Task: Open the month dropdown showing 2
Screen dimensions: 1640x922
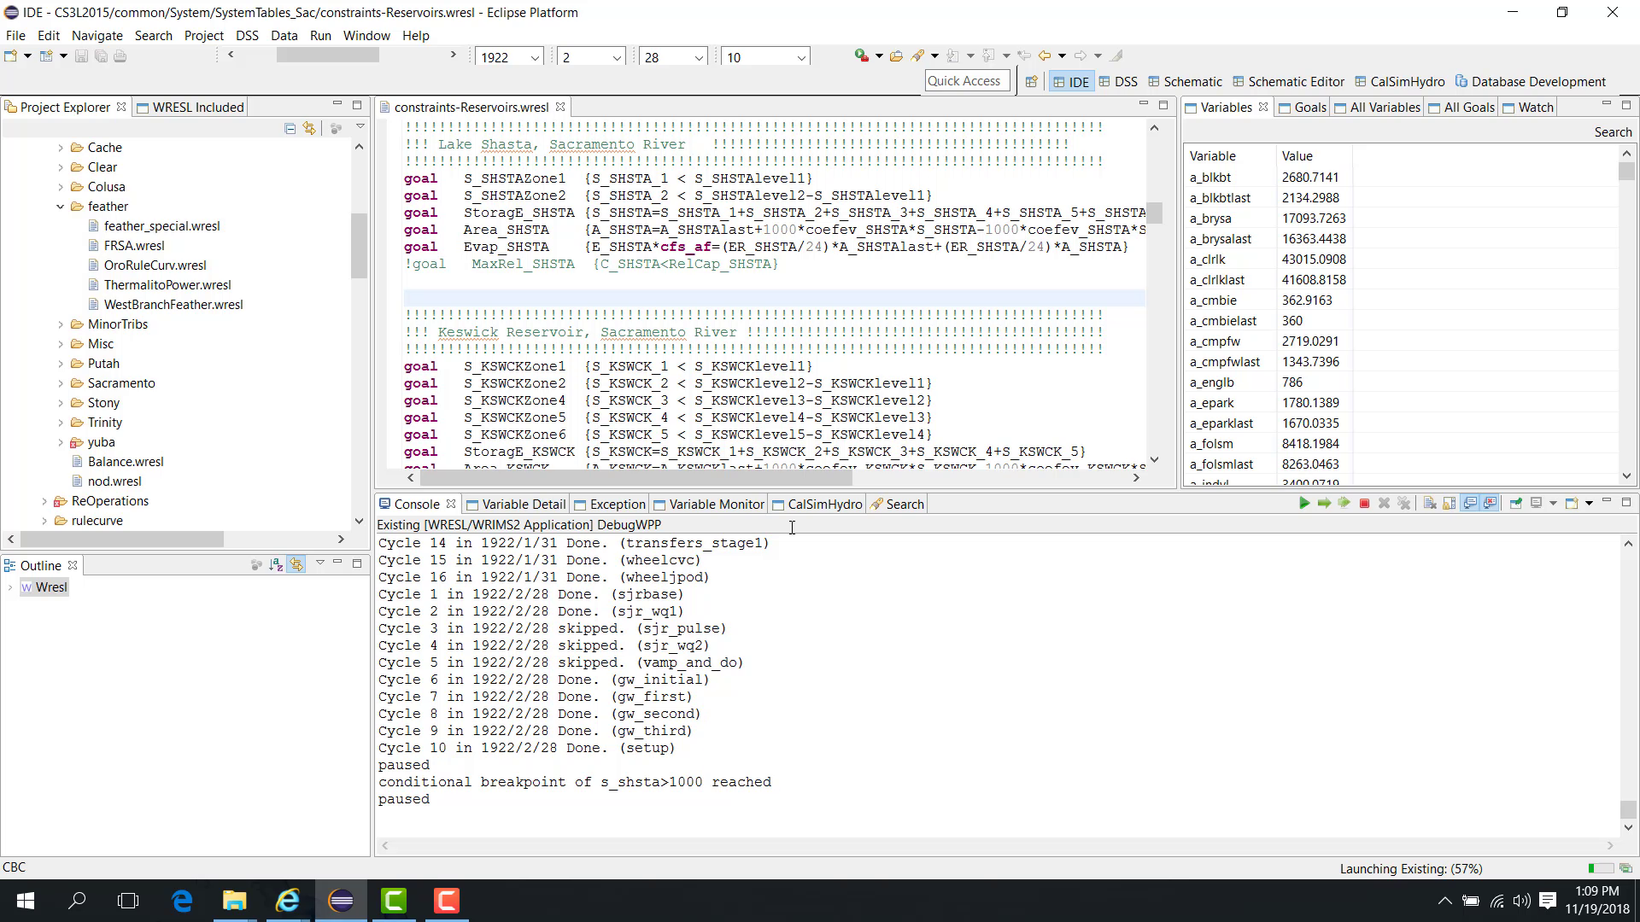Action: (617, 58)
